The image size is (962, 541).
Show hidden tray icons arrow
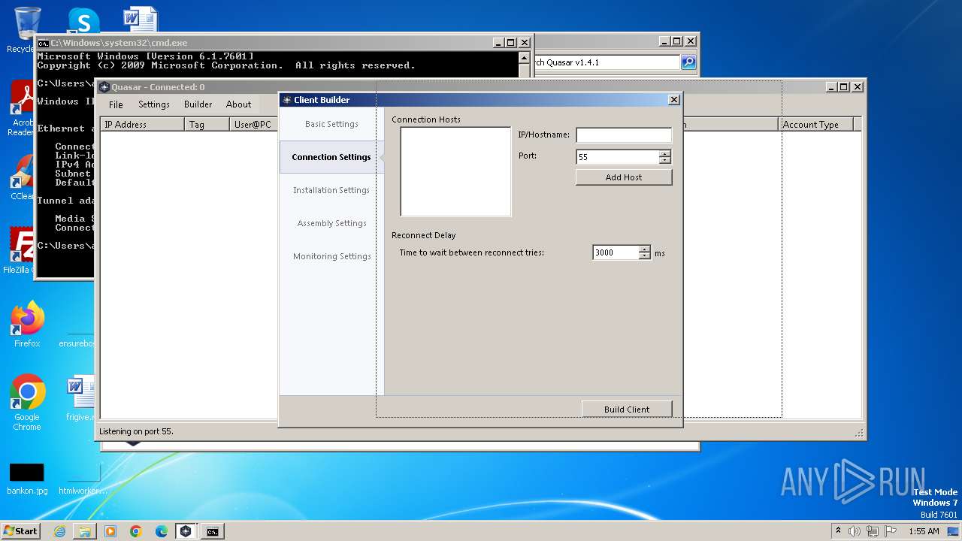(x=839, y=530)
